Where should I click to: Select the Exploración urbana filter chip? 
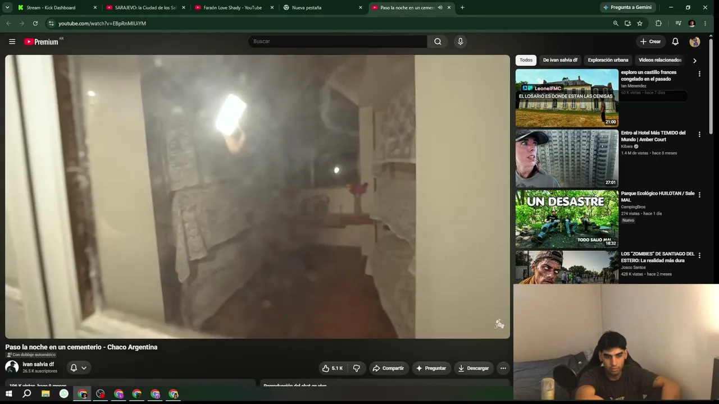pyautogui.click(x=608, y=60)
